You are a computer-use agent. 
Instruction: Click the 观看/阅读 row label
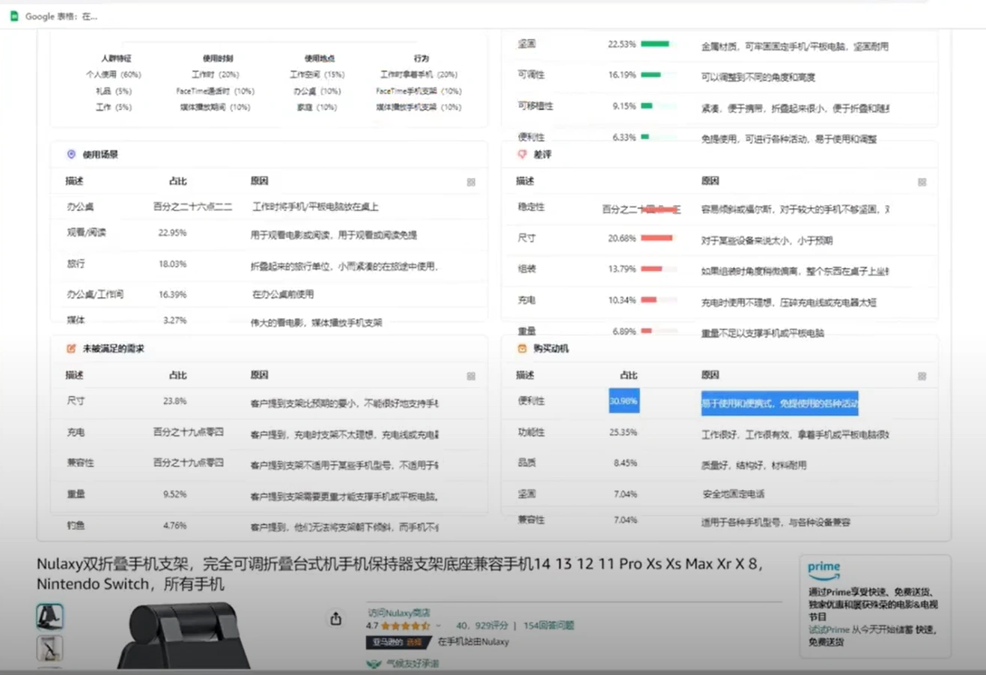click(x=86, y=233)
